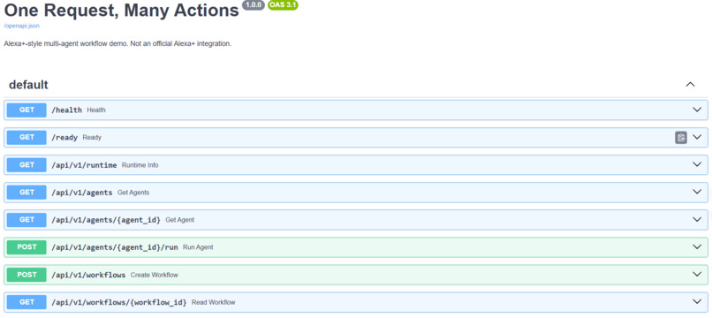Screen dimensions: 712x318
Task: Select the /ready path text
Action: click(64, 137)
